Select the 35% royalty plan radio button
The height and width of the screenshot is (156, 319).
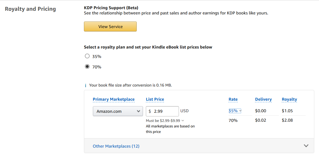(x=87, y=56)
